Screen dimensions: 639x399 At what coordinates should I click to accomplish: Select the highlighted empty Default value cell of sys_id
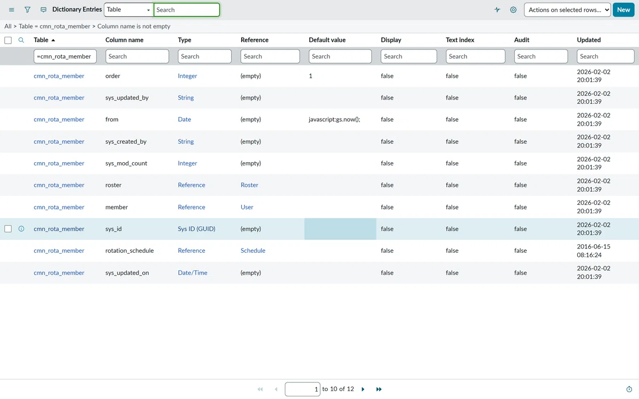click(340, 229)
